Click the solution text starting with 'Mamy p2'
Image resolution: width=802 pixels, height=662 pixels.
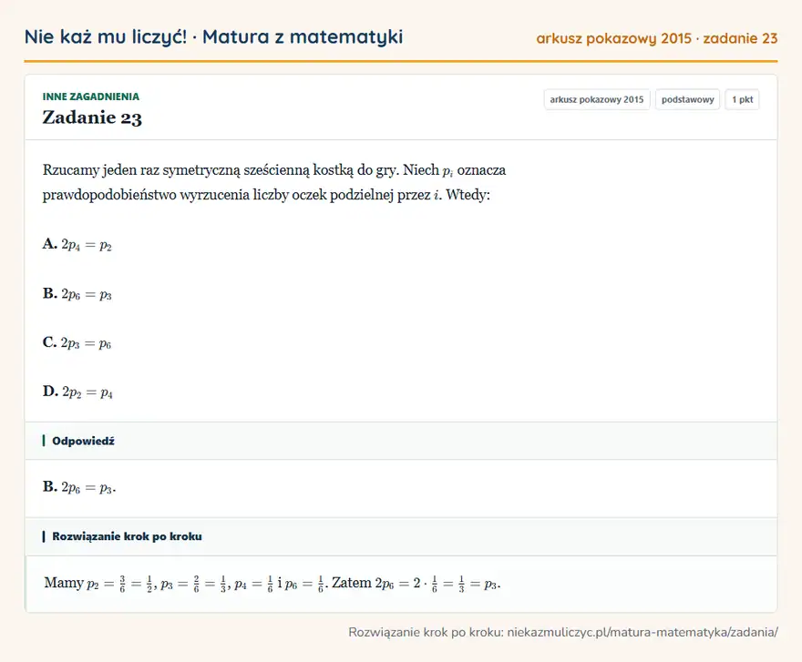coord(272,584)
